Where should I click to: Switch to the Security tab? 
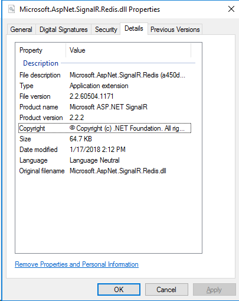(106, 30)
